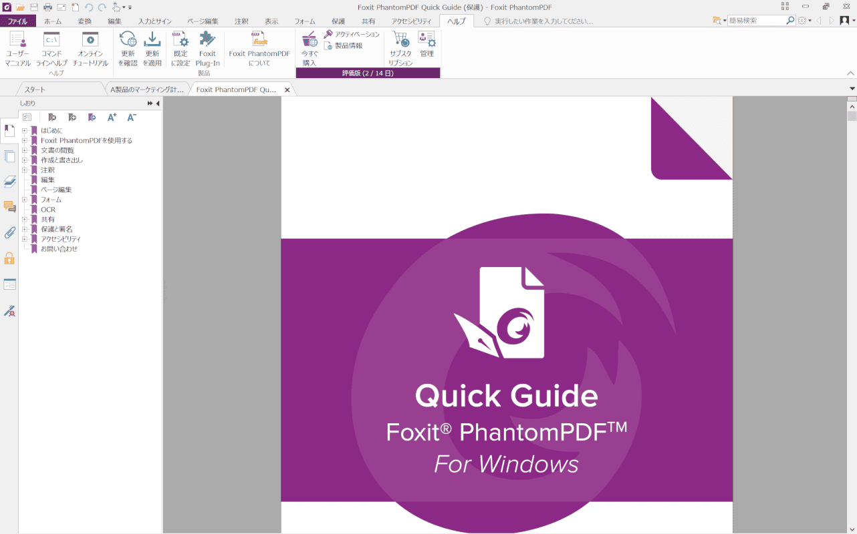The width and height of the screenshot is (857, 534).
Task: Open the ファイル file menu
Action: (18, 21)
